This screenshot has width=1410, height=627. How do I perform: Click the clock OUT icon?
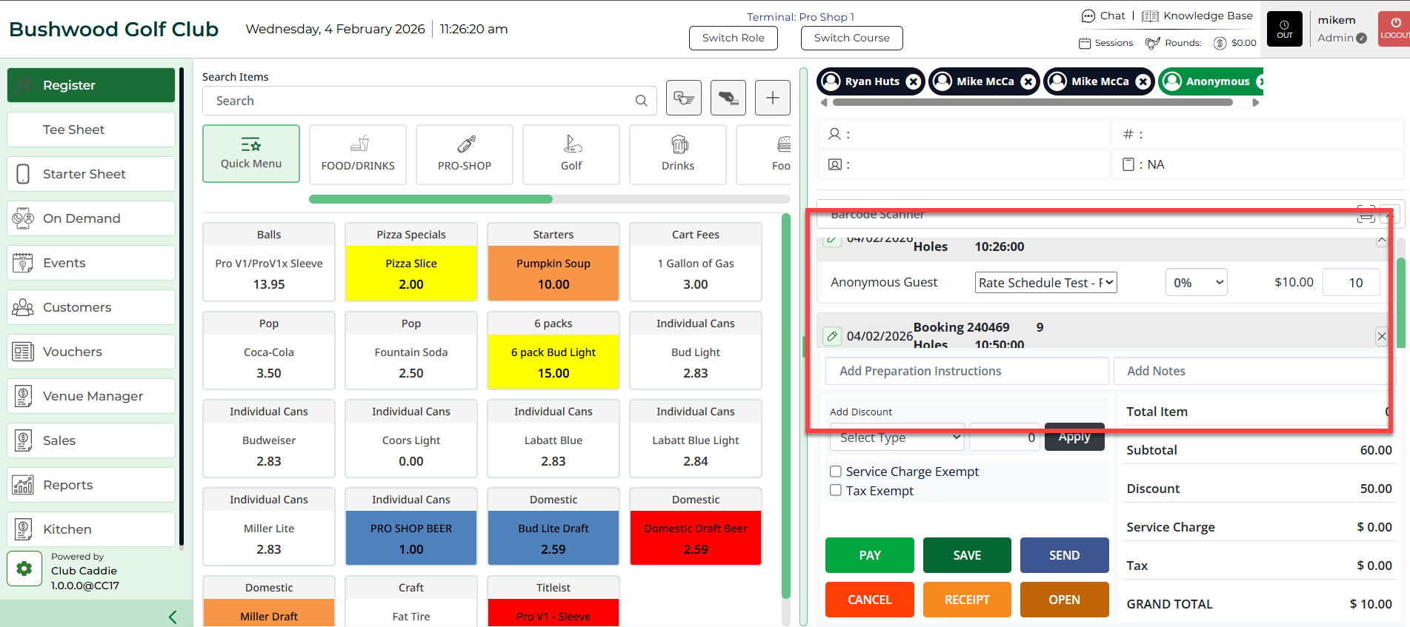point(1284,30)
